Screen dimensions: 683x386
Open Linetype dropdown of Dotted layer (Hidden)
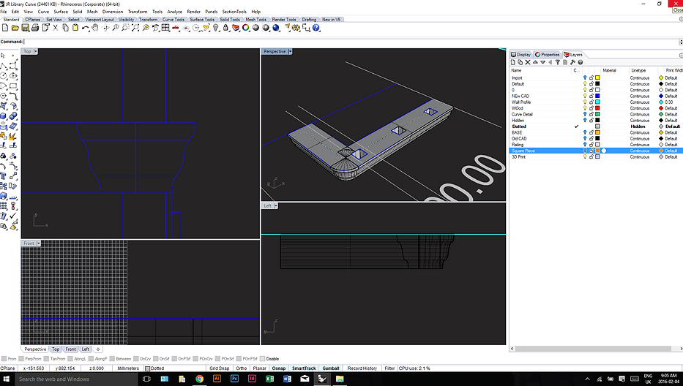coord(638,126)
